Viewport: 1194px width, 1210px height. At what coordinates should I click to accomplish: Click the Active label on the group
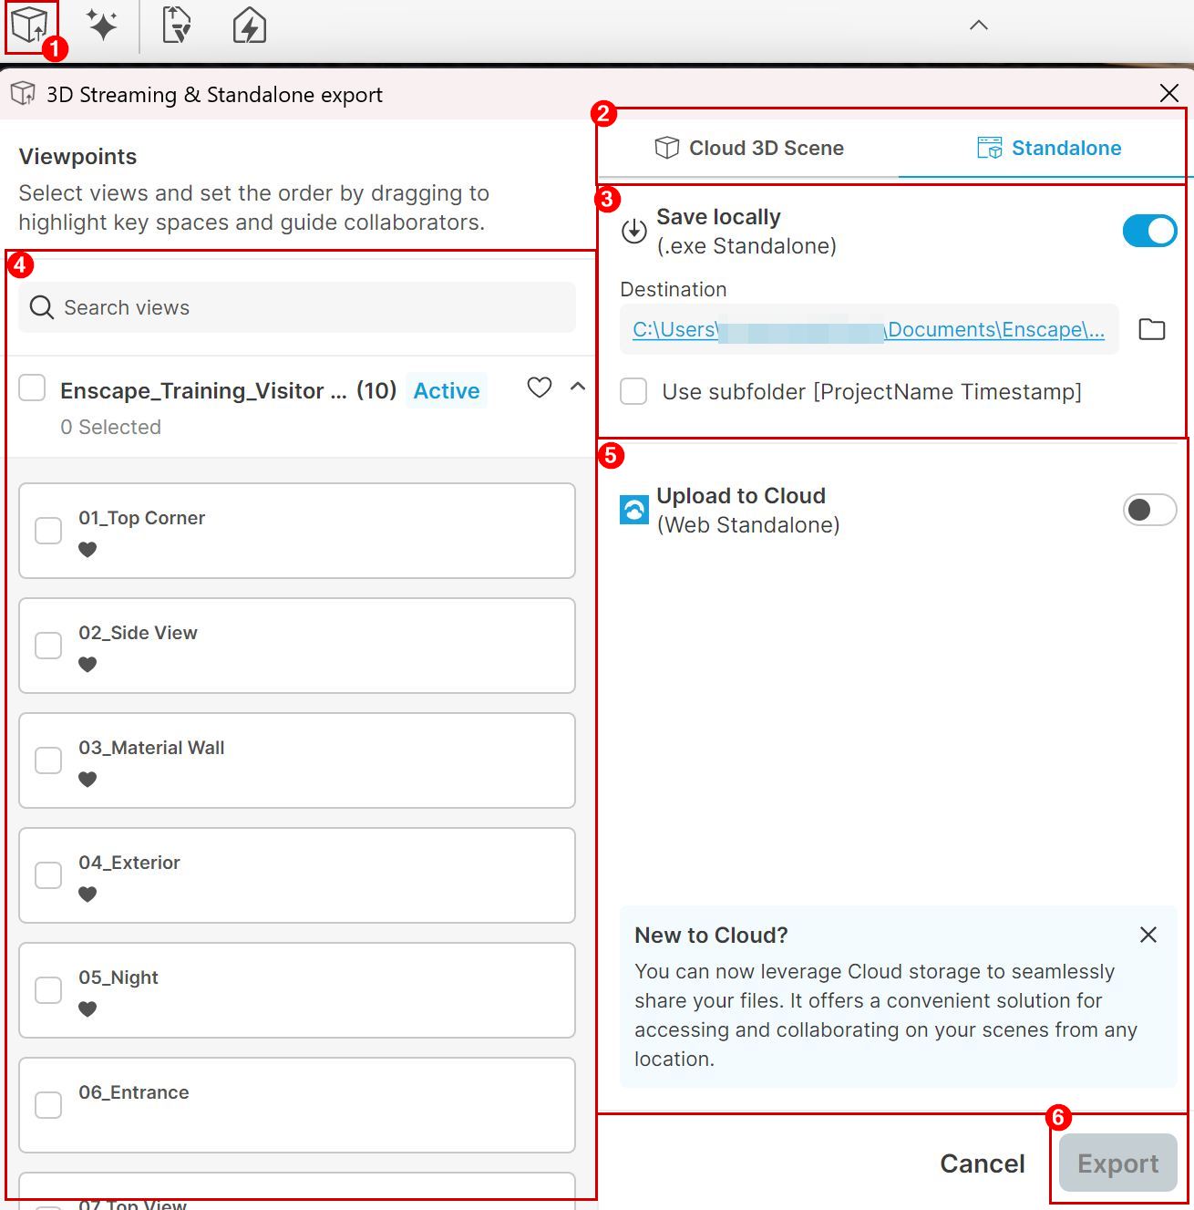click(x=447, y=390)
